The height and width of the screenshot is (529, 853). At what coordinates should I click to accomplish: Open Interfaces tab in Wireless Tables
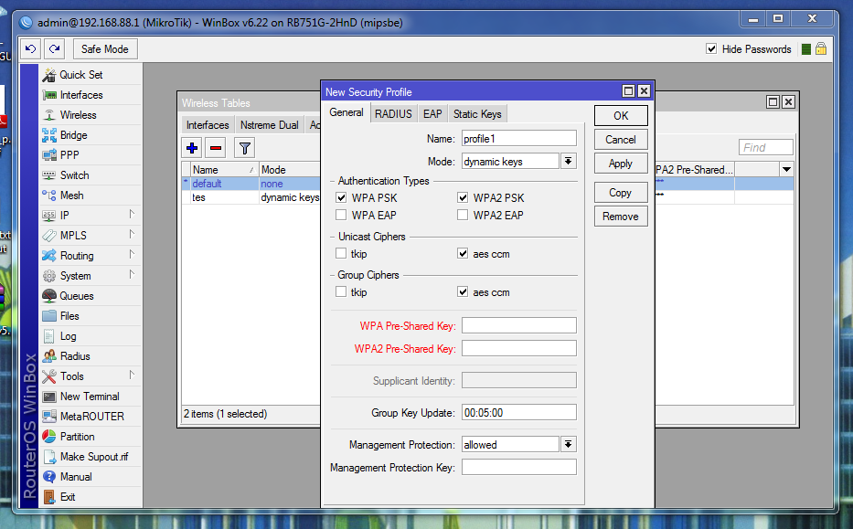[x=208, y=125]
